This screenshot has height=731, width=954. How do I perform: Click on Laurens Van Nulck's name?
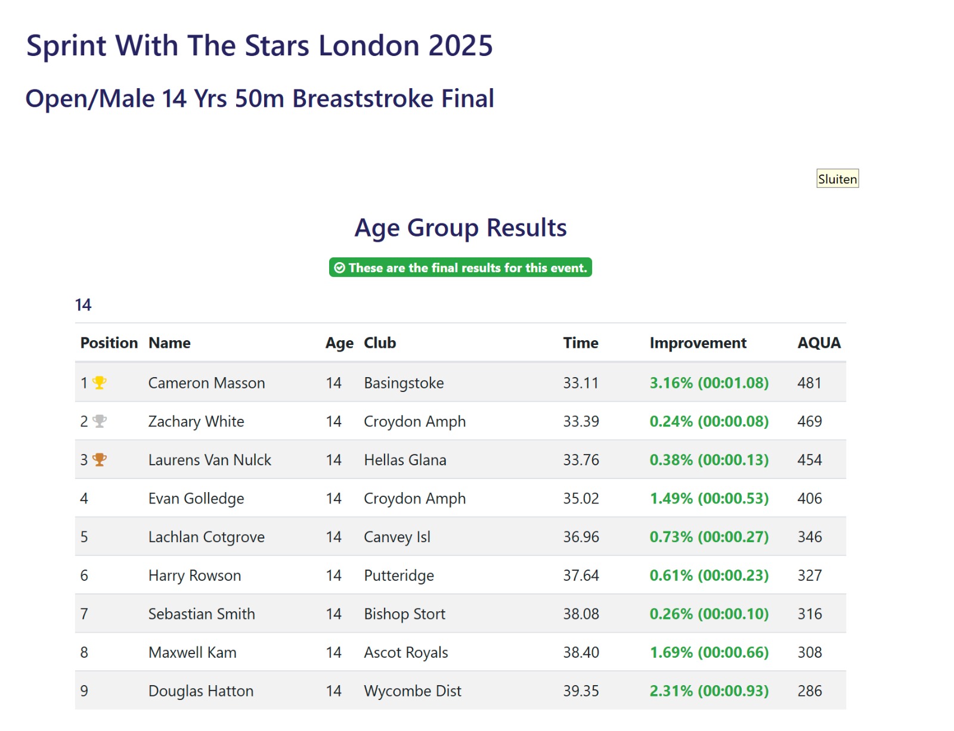pyautogui.click(x=209, y=460)
